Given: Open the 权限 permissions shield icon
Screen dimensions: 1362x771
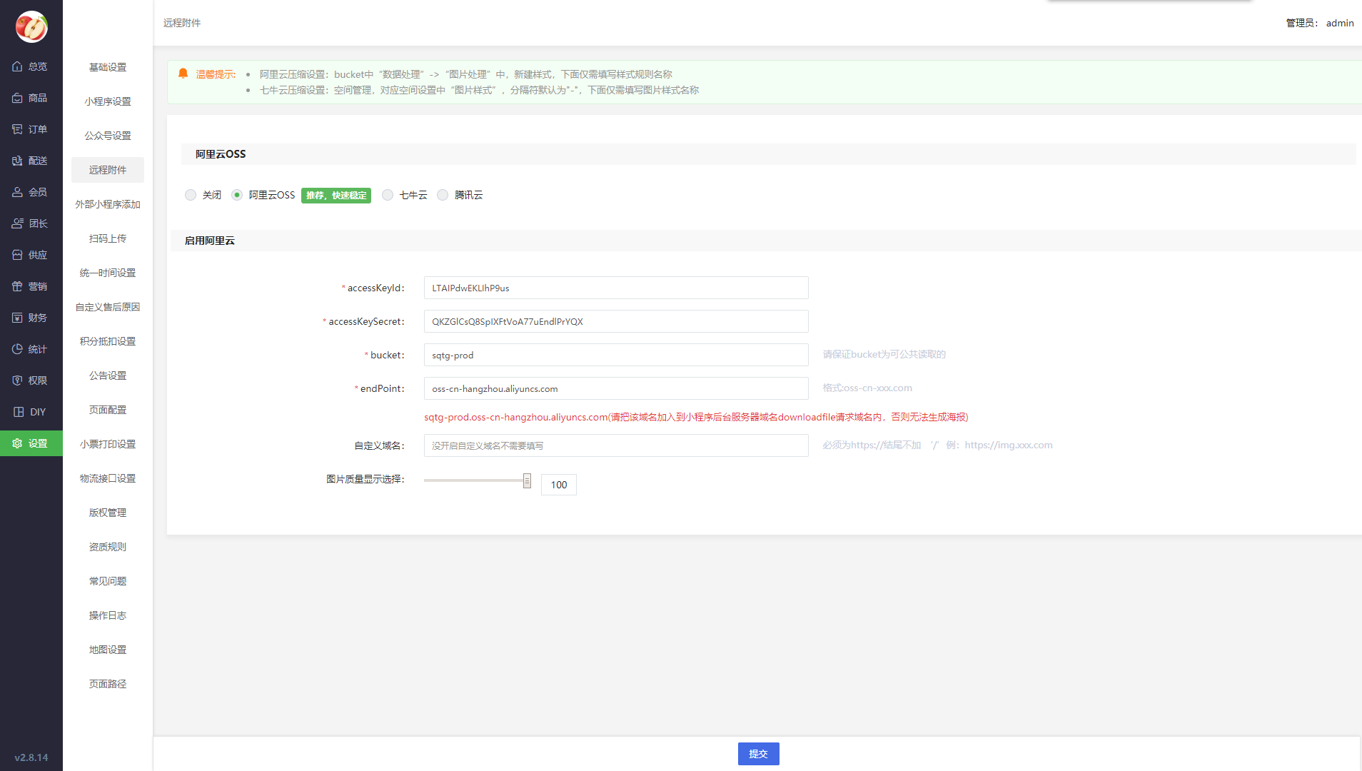Looking at the screenshot, I should (x=17, y=381).
